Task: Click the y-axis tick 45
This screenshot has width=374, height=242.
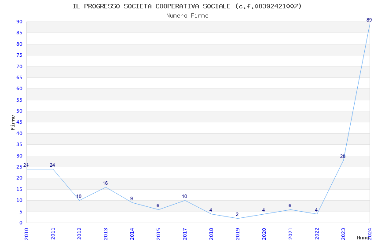Action: (x=19, y=122)
